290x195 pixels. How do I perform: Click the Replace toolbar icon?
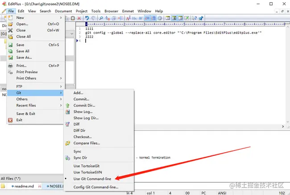click(x=108, y=18)
